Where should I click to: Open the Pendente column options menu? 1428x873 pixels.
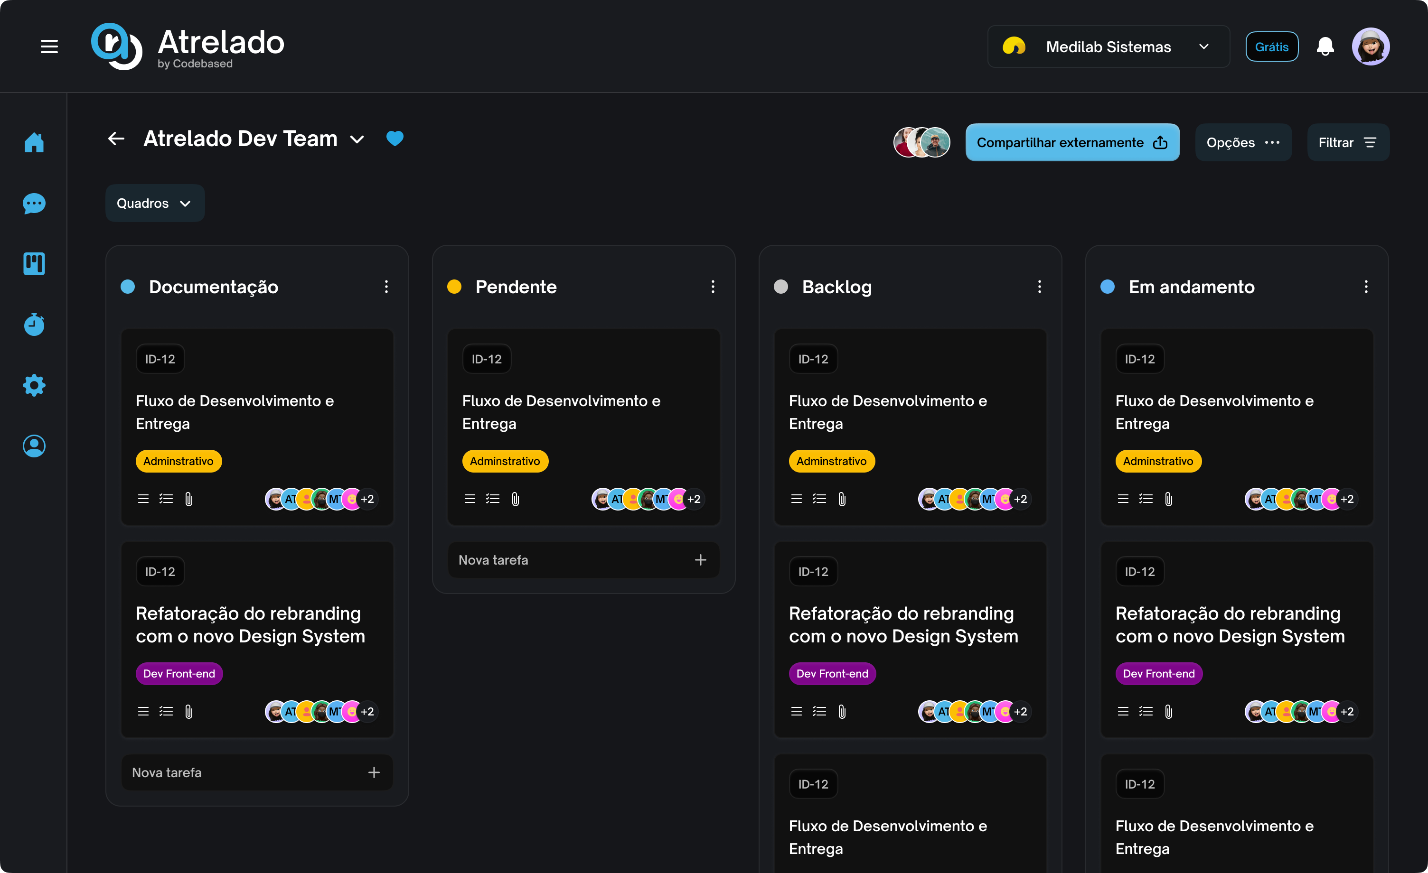pyautogui.click(x=713, y=287)
